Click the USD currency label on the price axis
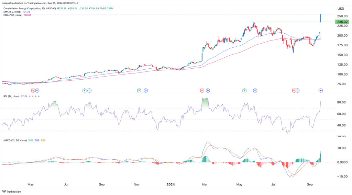 (341, 9)
